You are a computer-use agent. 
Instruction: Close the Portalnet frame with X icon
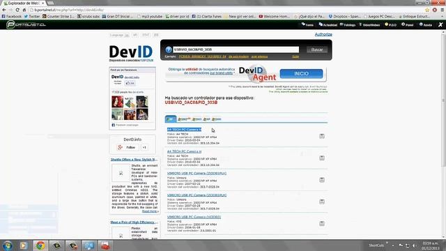440,25
